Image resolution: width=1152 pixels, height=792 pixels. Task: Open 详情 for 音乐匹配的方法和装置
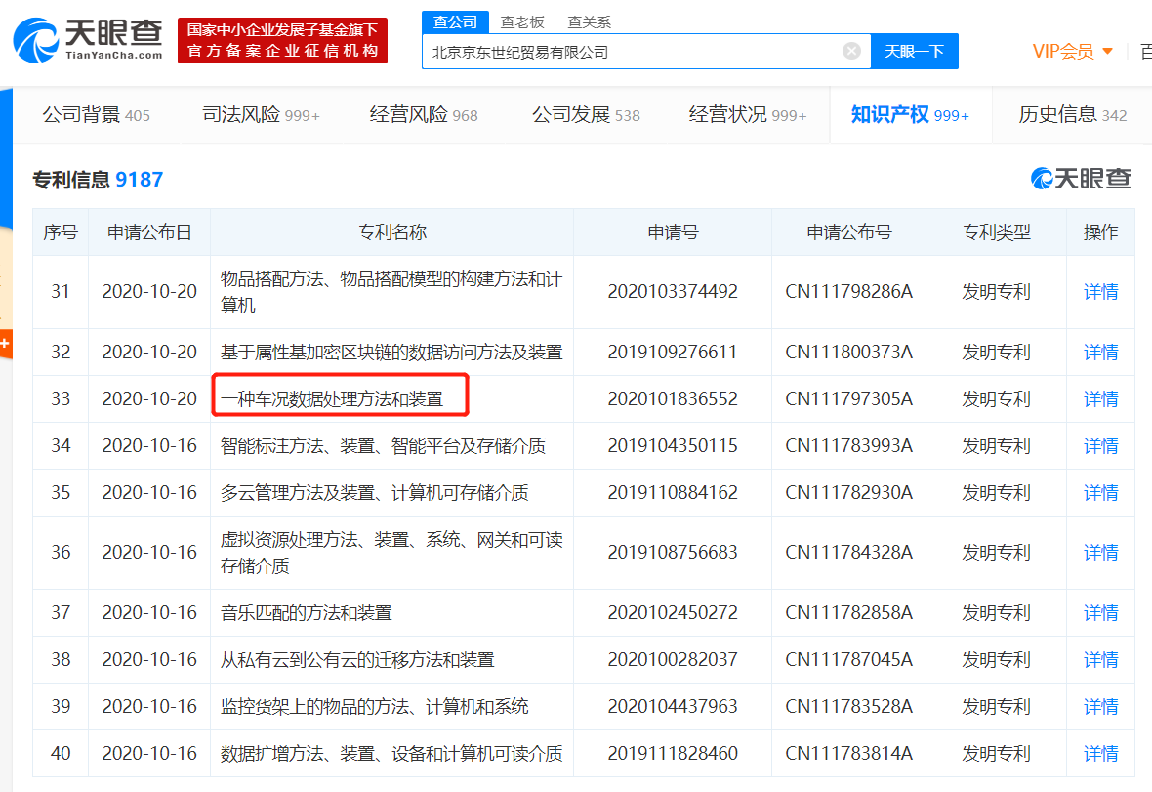tap(1100, 612)
